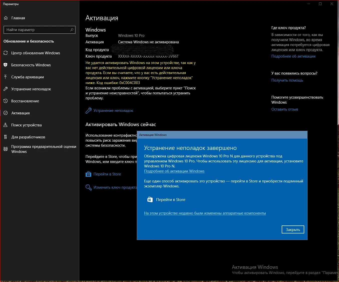The height and width of the screenshot is (282, 339).
Task: Click Получить помощь link
Action: point(287,80)
